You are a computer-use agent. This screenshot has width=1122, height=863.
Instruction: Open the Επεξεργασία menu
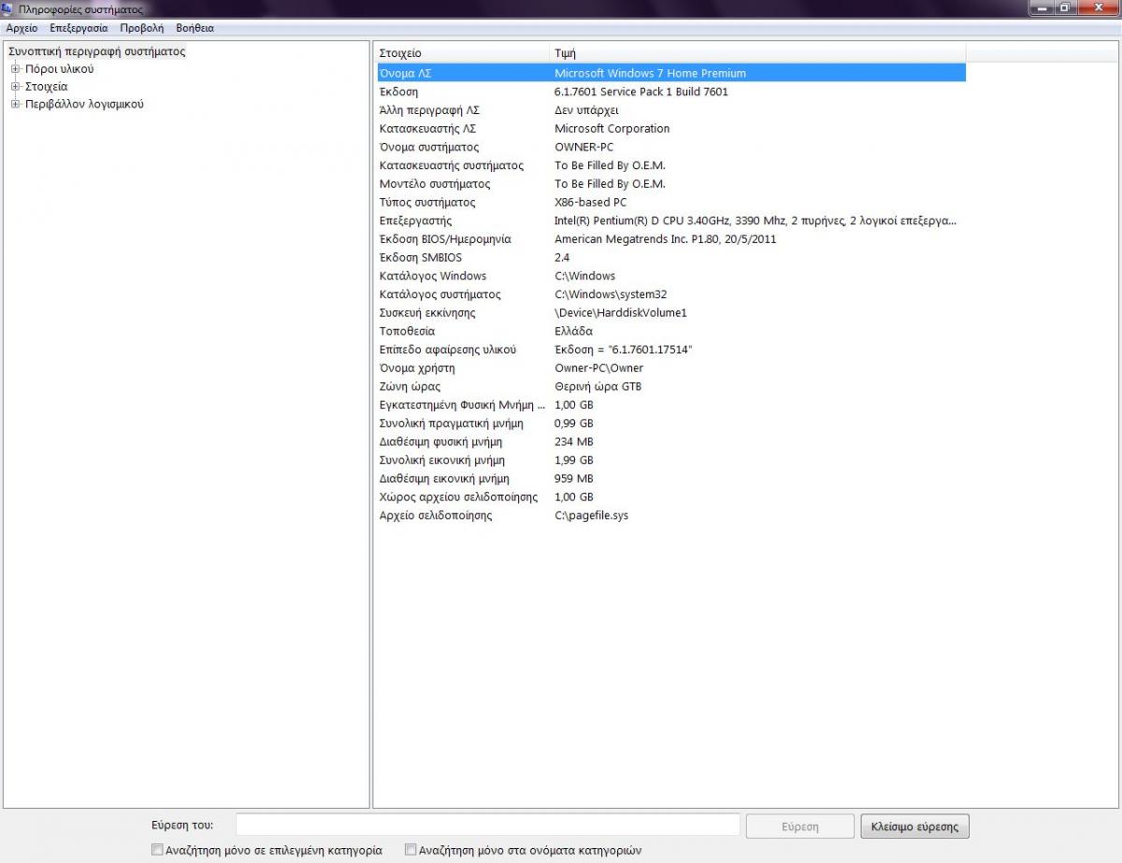click(79, 28)
